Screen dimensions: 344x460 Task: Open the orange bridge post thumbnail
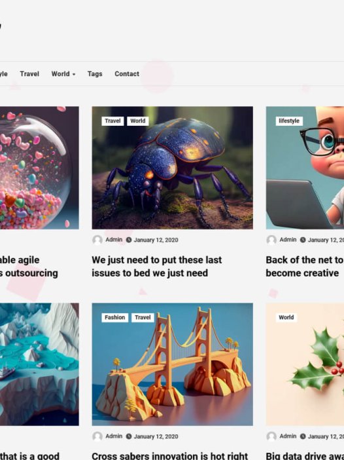173,364
